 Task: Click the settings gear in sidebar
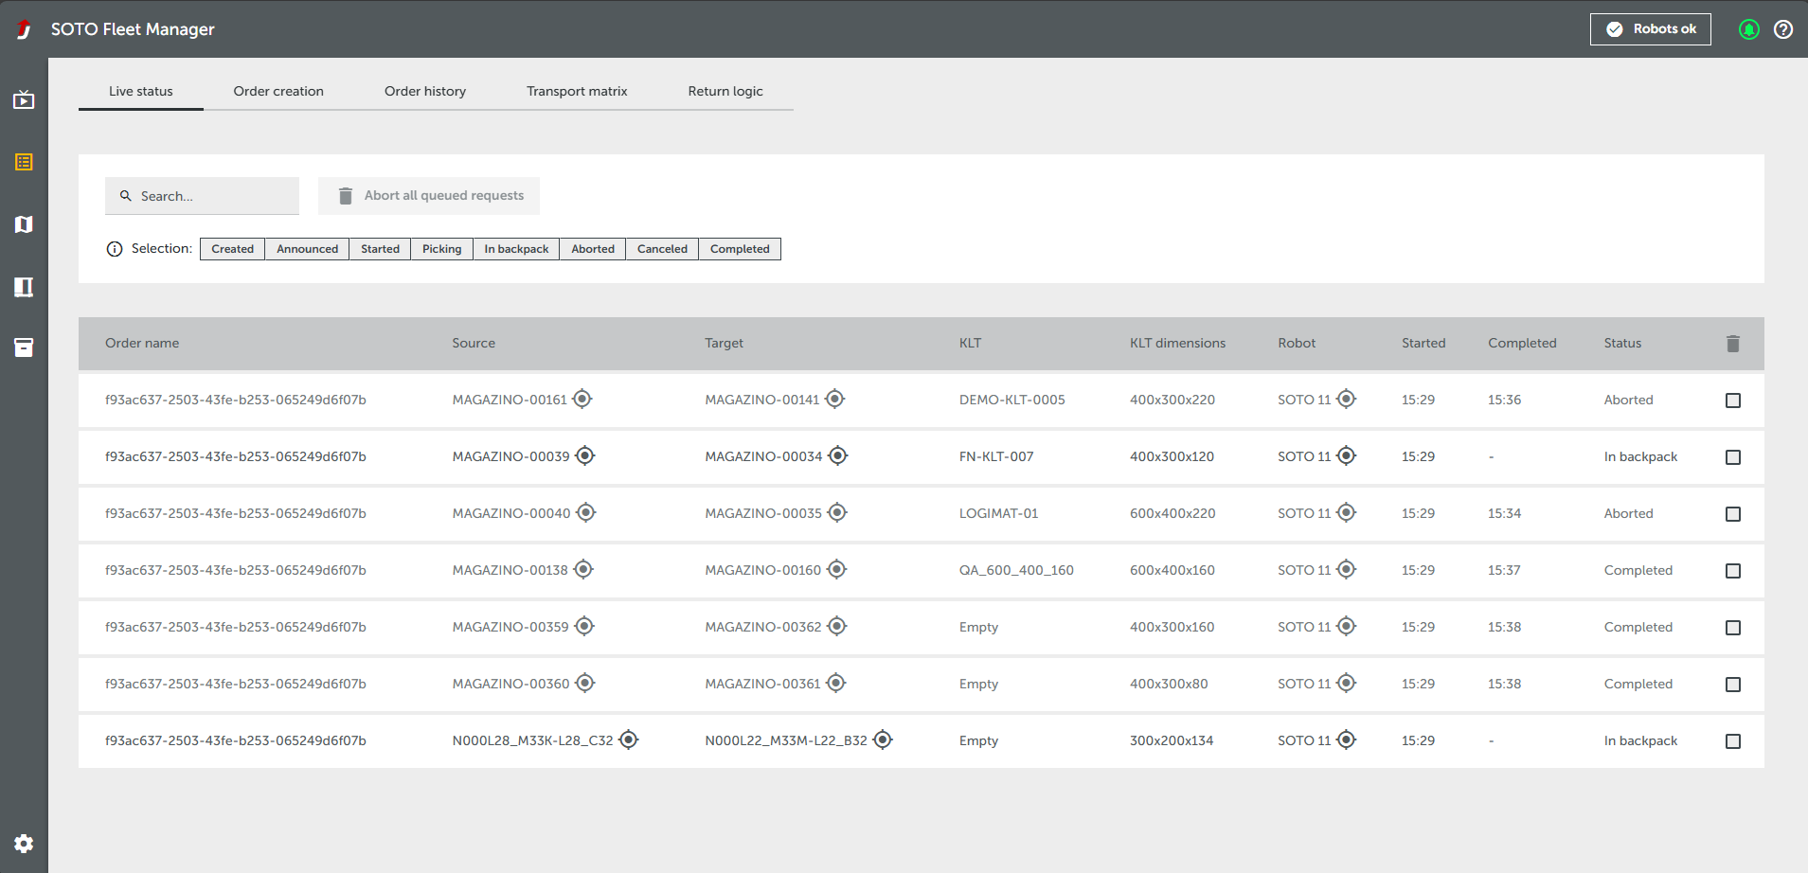pyautogui.click(x=24, y=844)
